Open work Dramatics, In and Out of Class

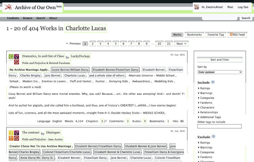(x=43, y=56)
